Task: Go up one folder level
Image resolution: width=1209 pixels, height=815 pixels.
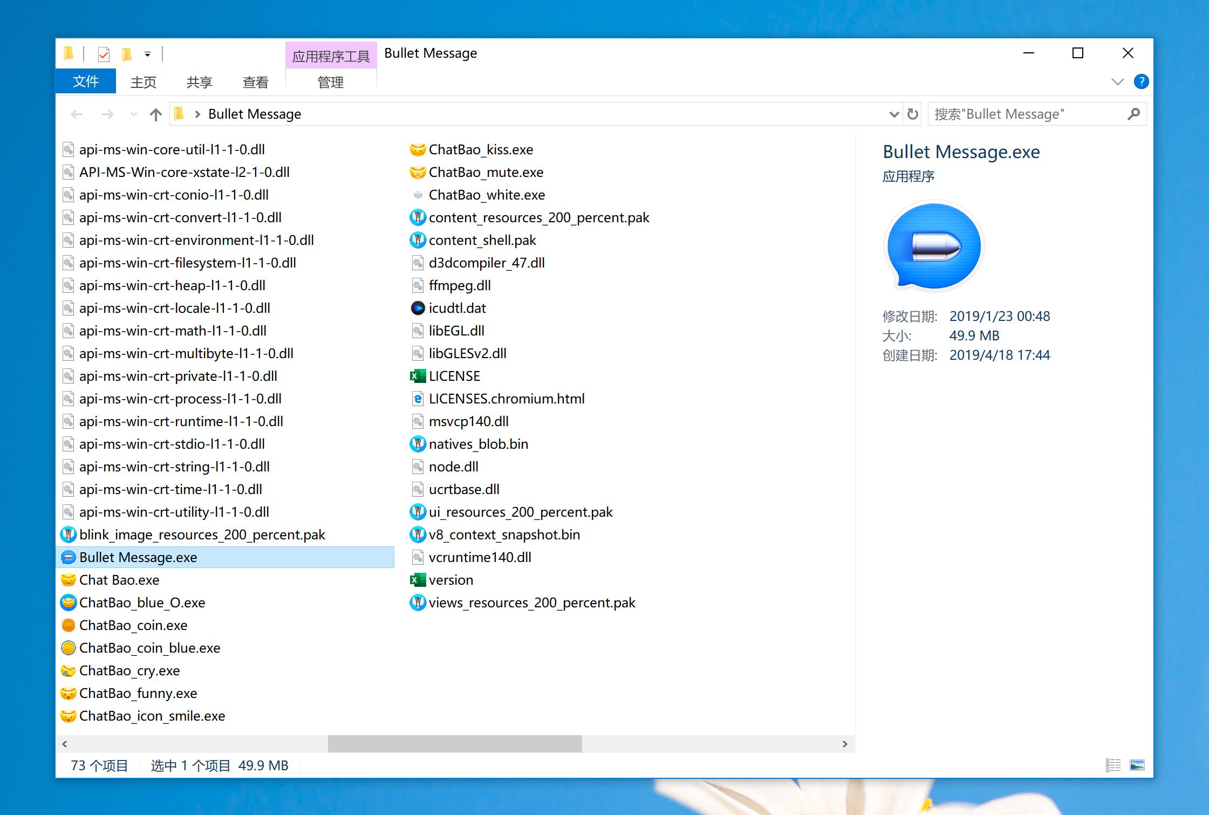Action: point(156,114)
